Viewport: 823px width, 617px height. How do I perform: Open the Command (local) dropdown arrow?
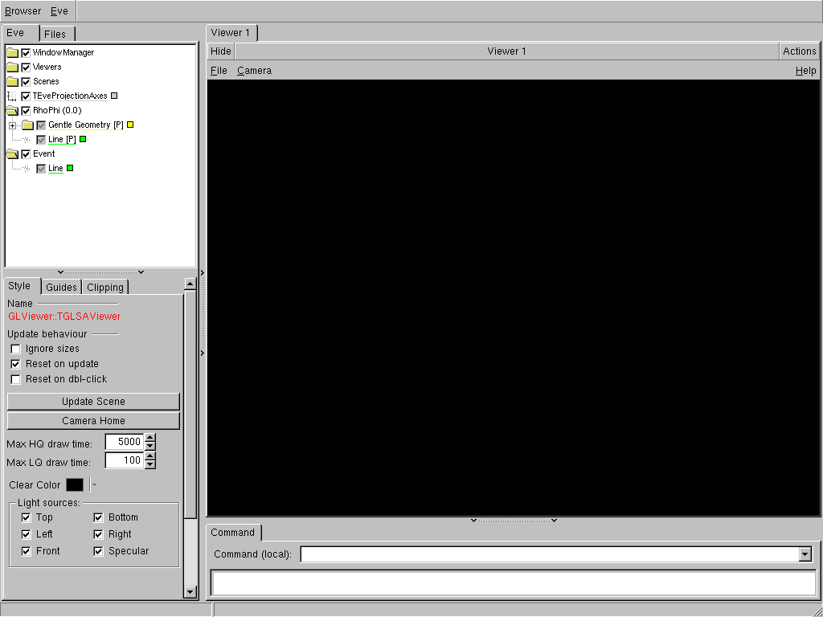point(805,554)
